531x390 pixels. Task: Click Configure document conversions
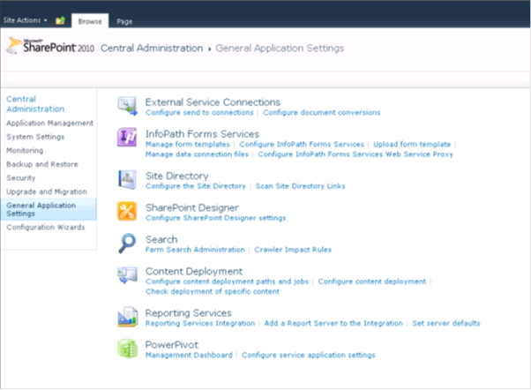321,112
